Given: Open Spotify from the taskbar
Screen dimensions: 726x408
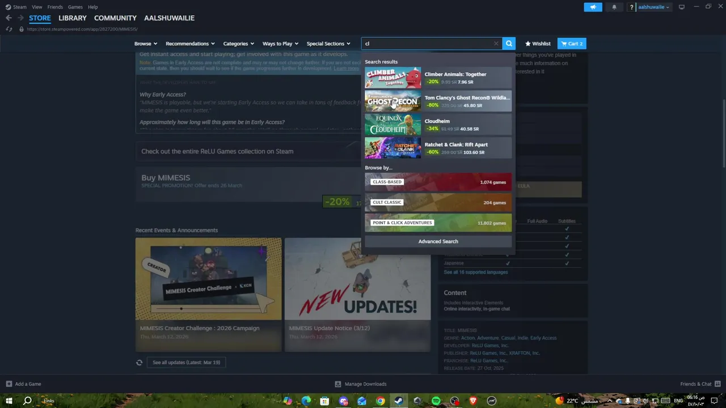Looking at the screenshot, I should 436,401.
